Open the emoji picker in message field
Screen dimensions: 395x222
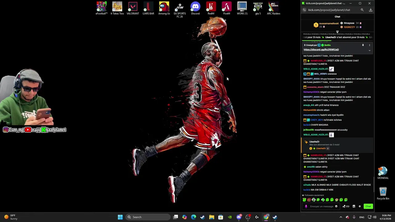336,206
